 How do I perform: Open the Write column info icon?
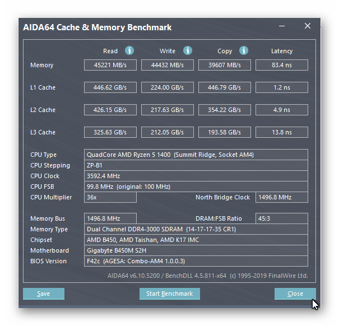[x=188, y=50]
